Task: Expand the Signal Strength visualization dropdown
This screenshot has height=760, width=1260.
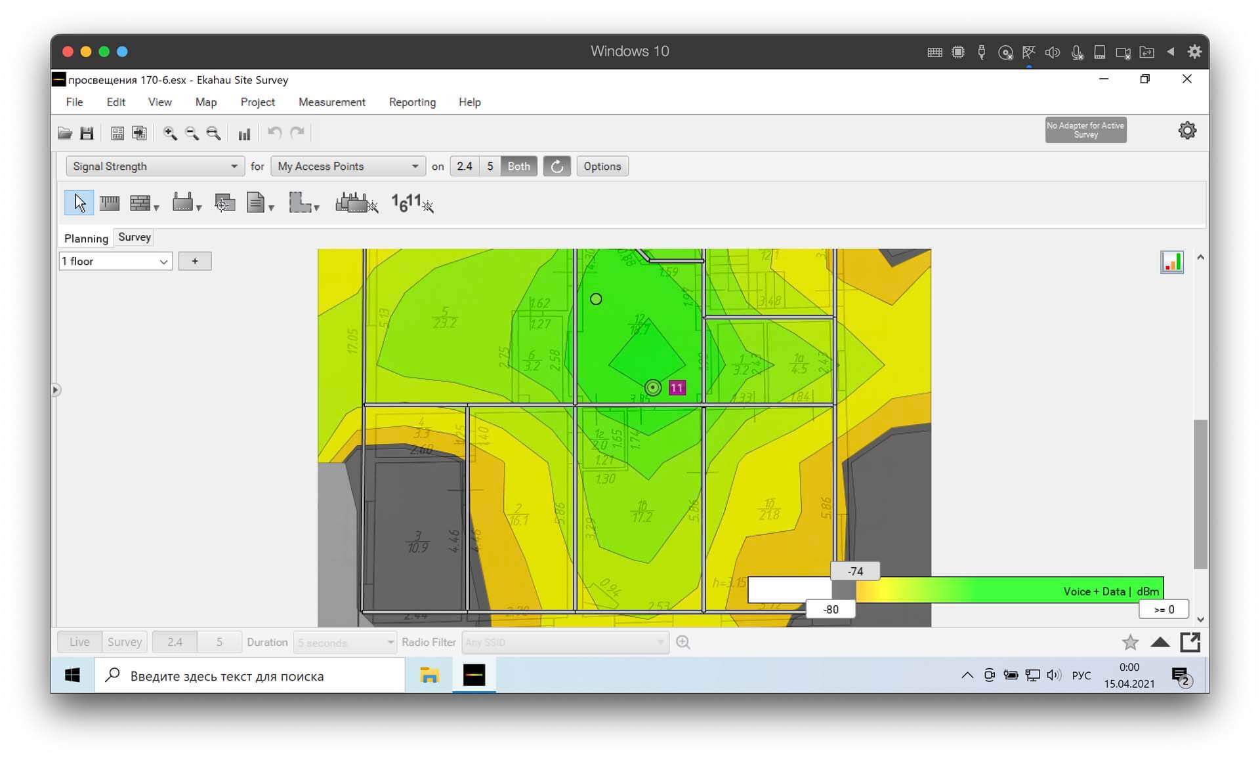Action: point(155,167)
